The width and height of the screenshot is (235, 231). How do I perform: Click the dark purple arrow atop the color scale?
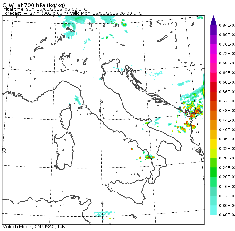point(213,20)
